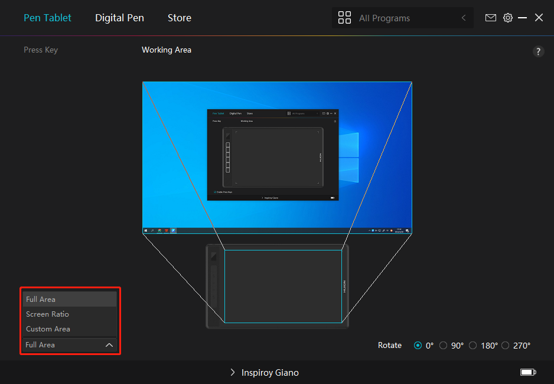
Task: Switch to the Digital Pen tab
Action: [119, 18]
